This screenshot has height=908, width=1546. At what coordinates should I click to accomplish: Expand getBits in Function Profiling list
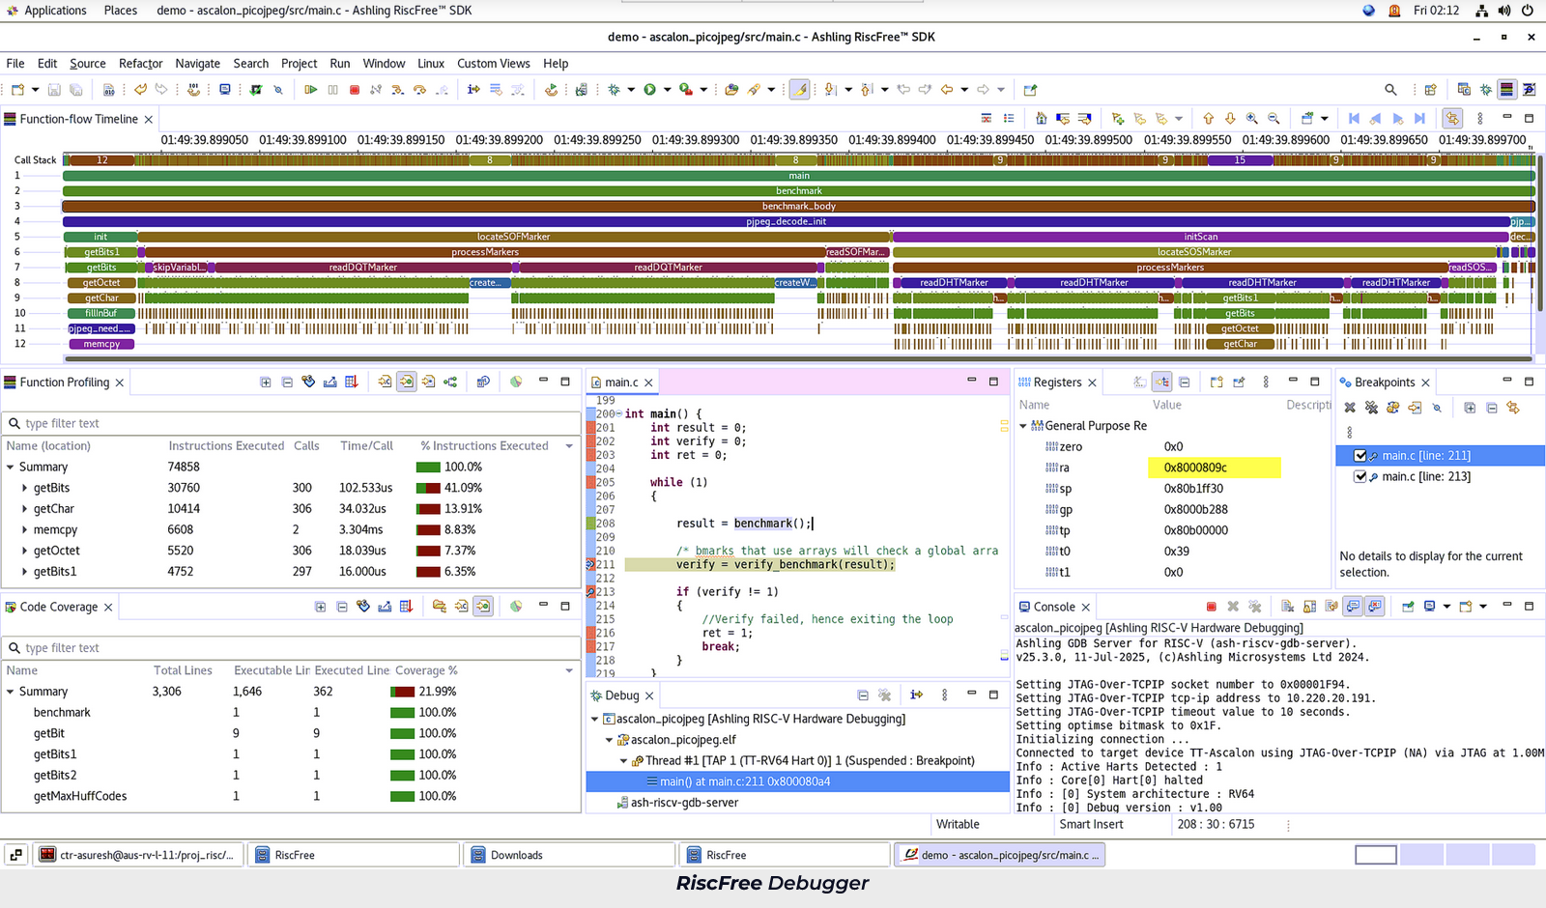(24, 488)
